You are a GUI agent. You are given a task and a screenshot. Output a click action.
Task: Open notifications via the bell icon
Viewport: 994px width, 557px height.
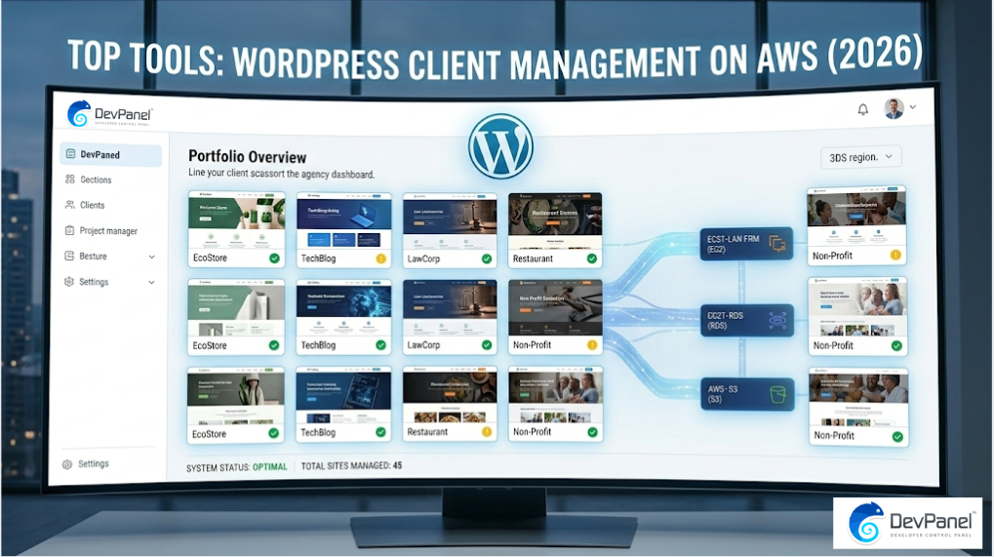click(x=862, y=109)
